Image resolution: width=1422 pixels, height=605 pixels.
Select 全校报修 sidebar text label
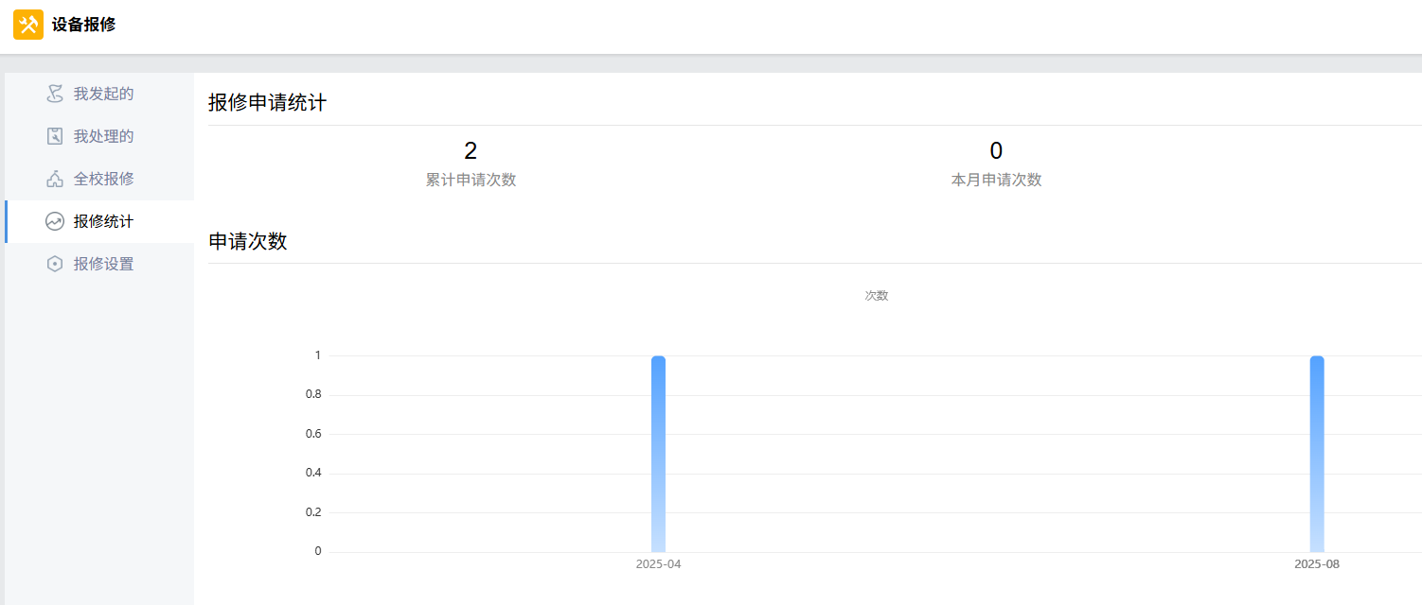pos(103,179)
